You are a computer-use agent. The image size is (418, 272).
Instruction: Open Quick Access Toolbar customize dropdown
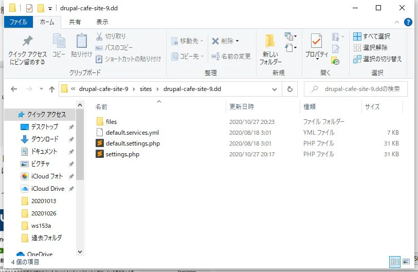coord(50,9)
